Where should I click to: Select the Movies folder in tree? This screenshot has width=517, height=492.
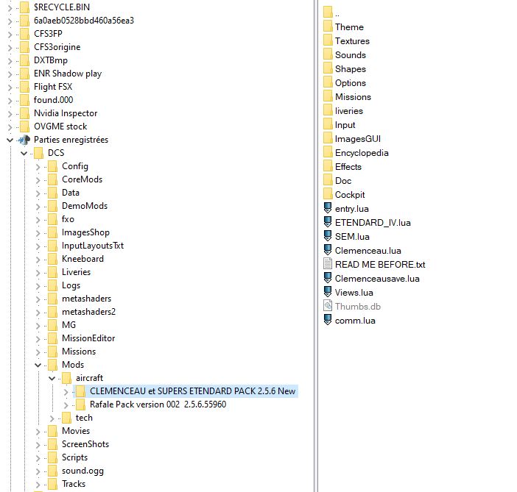click(76, 431)
